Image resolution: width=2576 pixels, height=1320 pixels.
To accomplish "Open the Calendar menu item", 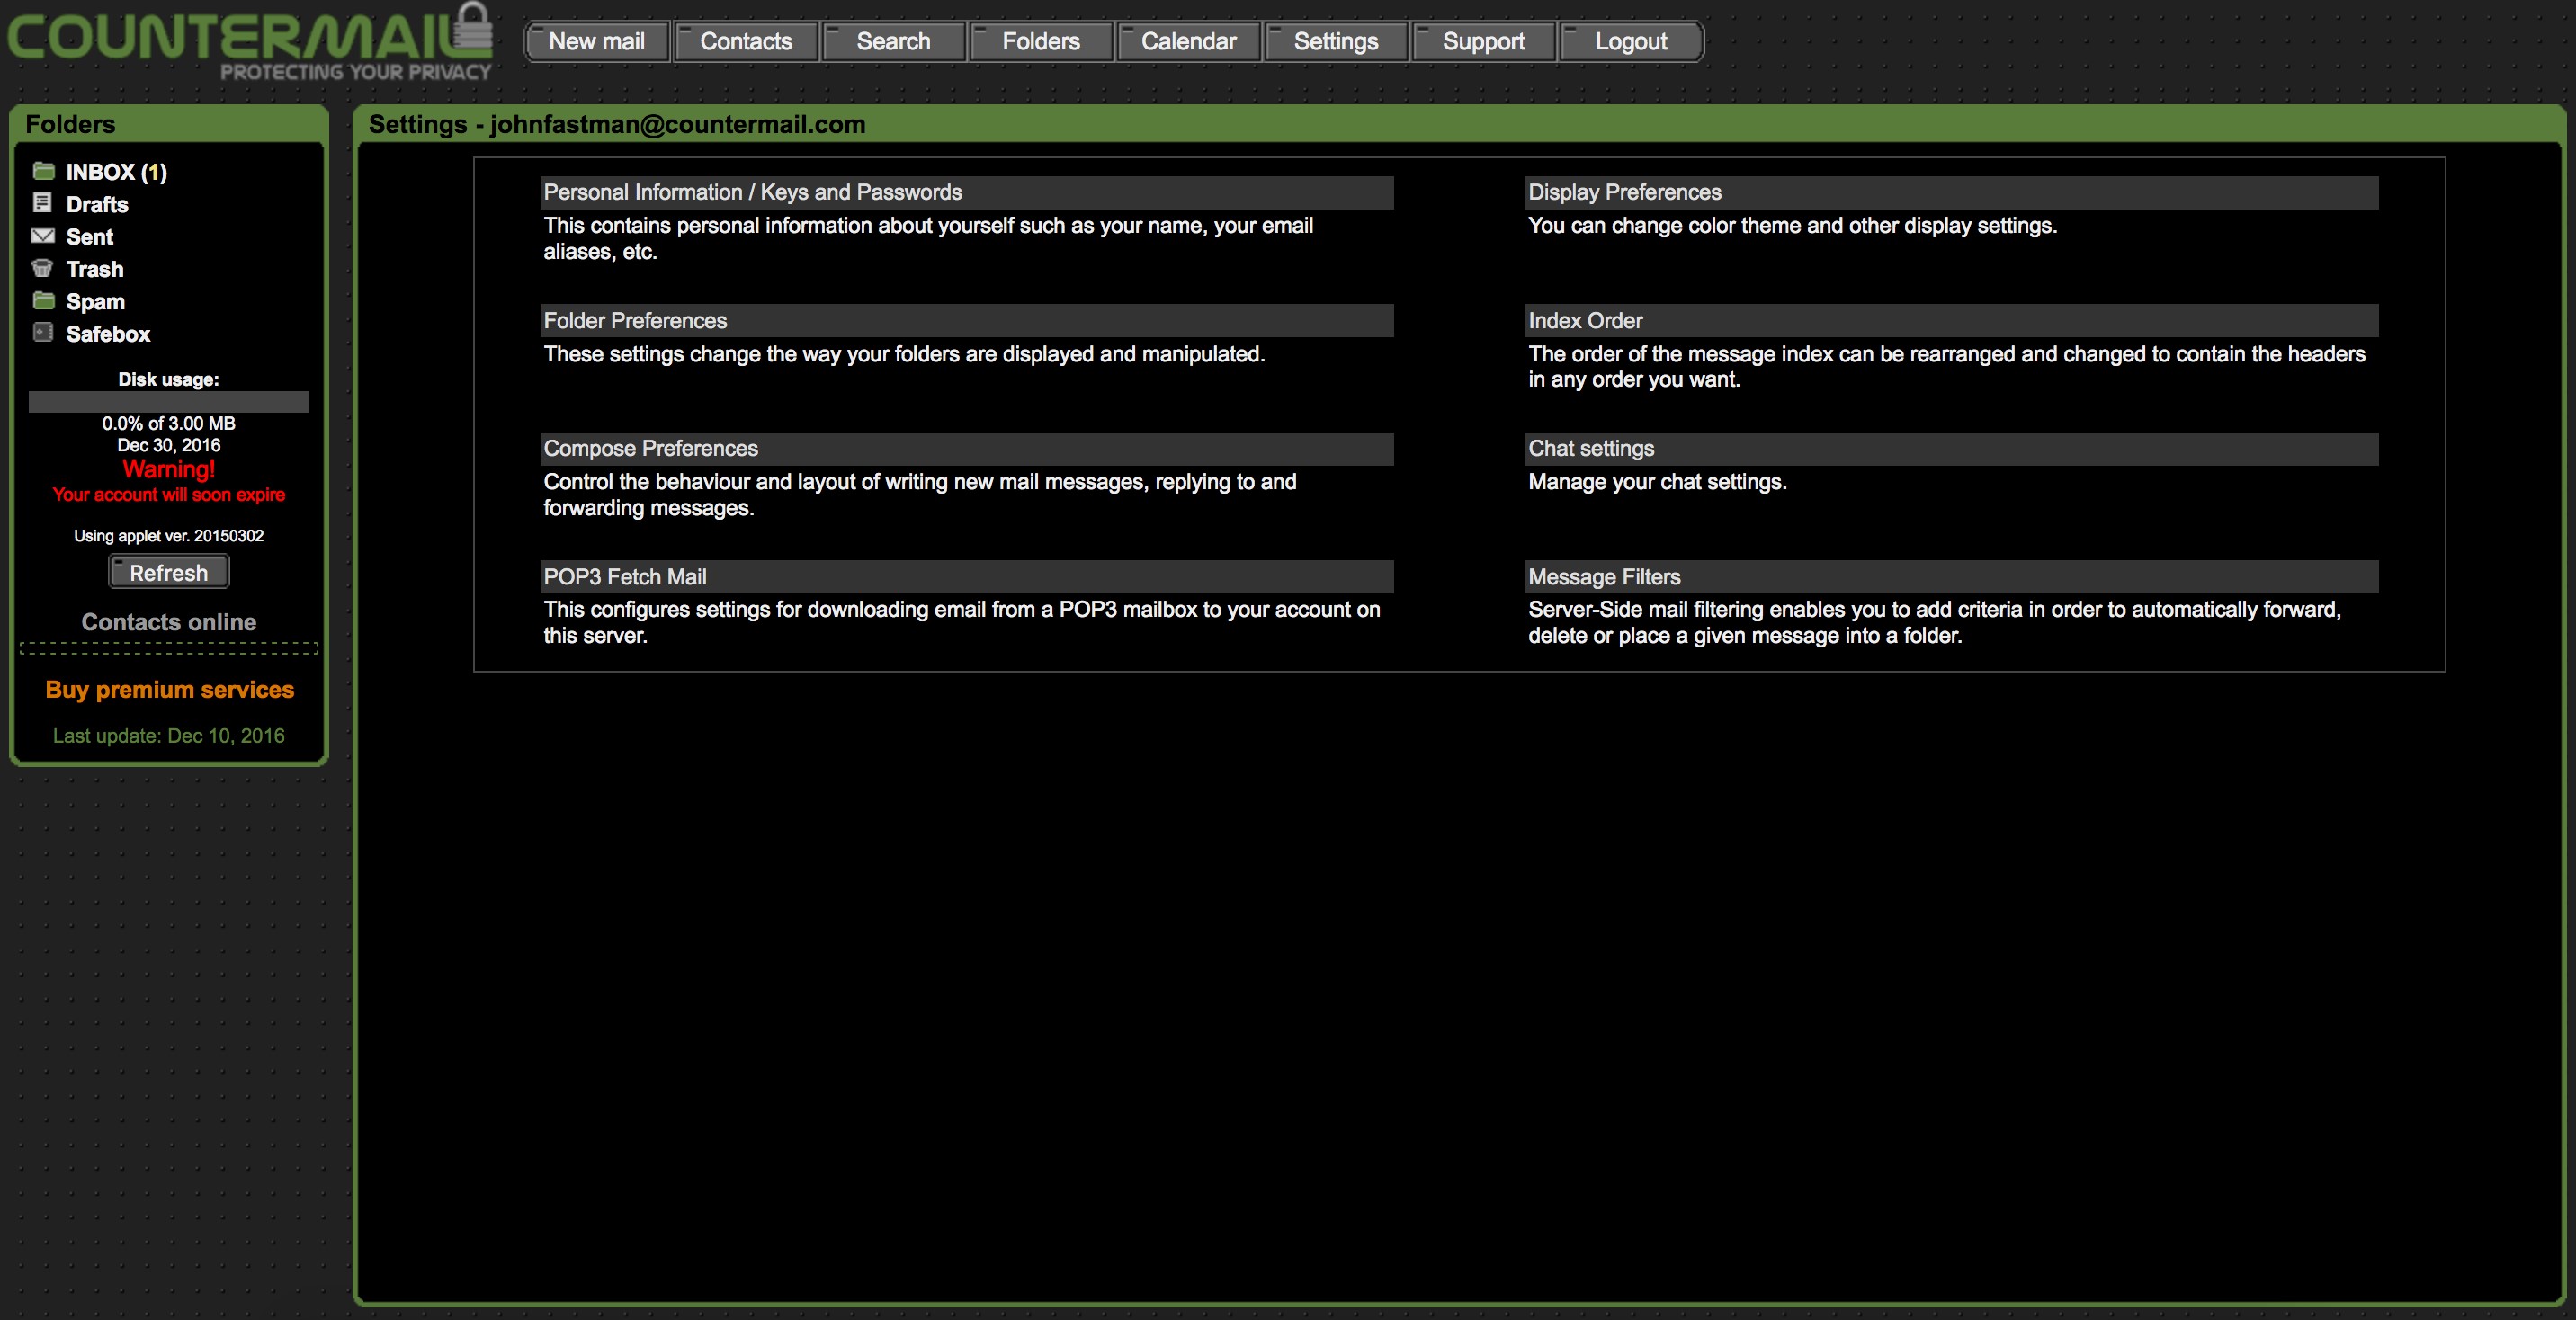I will point(1188,42).
